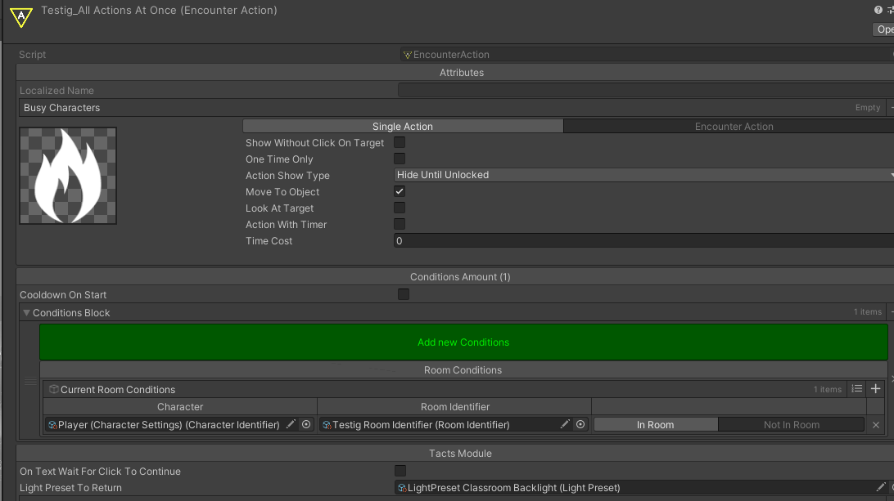
Task: Toggle the Action With Timer checkbox
Action: [x=400, y=224]
